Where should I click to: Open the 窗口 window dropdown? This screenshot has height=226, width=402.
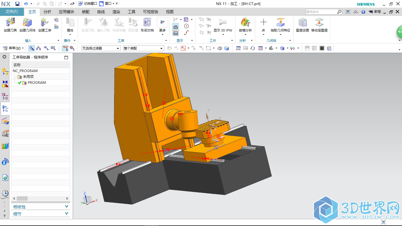108,4
